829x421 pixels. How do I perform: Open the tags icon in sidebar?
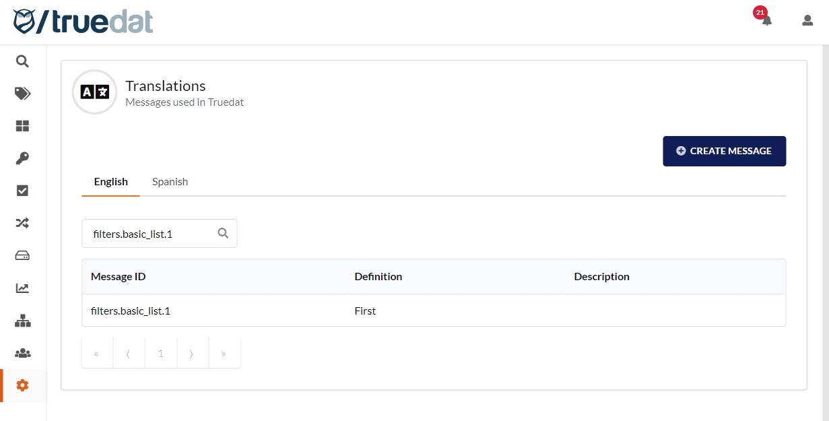(x=22, y=94)
